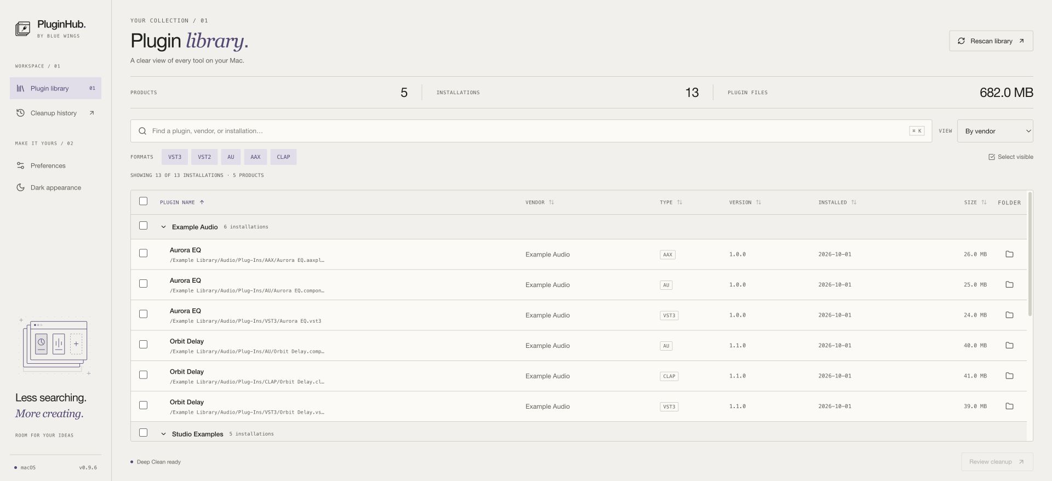
Task: Click the 682.0 MB plugin files total
Action: 1006,93
